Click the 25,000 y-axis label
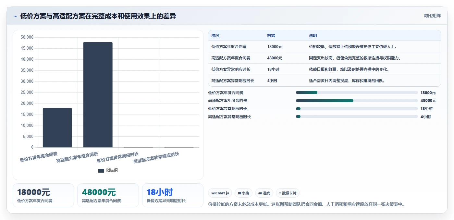Viewport: 454px width, 220px height. 27,92
